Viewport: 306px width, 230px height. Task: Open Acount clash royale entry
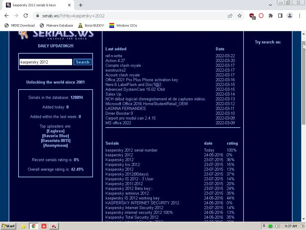[123, 75]
